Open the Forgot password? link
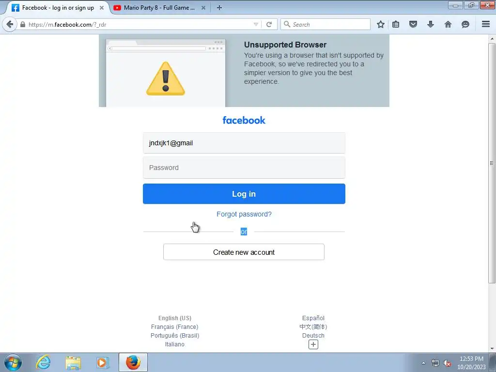The width and height of the screenshot is (496, 372). (244, 214)
